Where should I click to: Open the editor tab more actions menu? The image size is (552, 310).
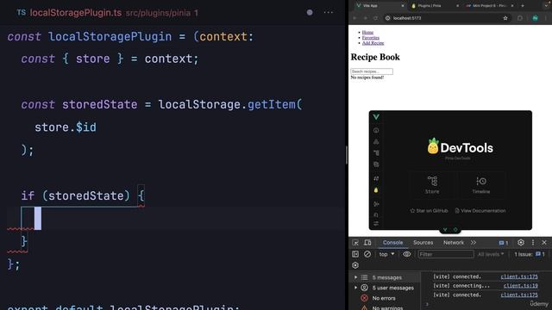[x=328, y=13]
